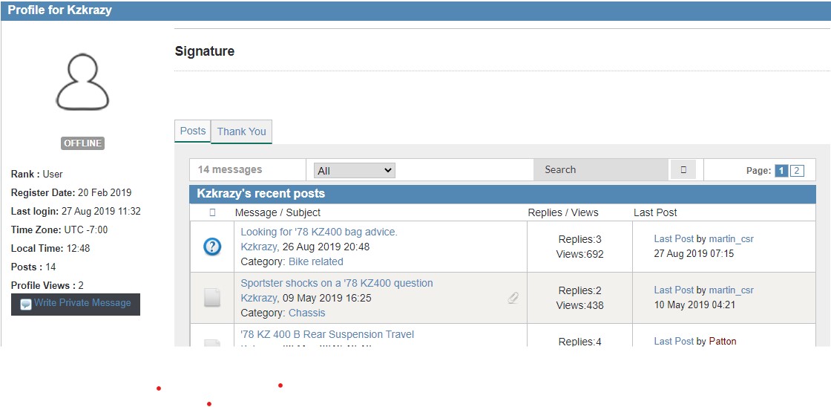Switch to the Thank You tab
This screenshot has height=407, width=831.
tap(241, 131)
